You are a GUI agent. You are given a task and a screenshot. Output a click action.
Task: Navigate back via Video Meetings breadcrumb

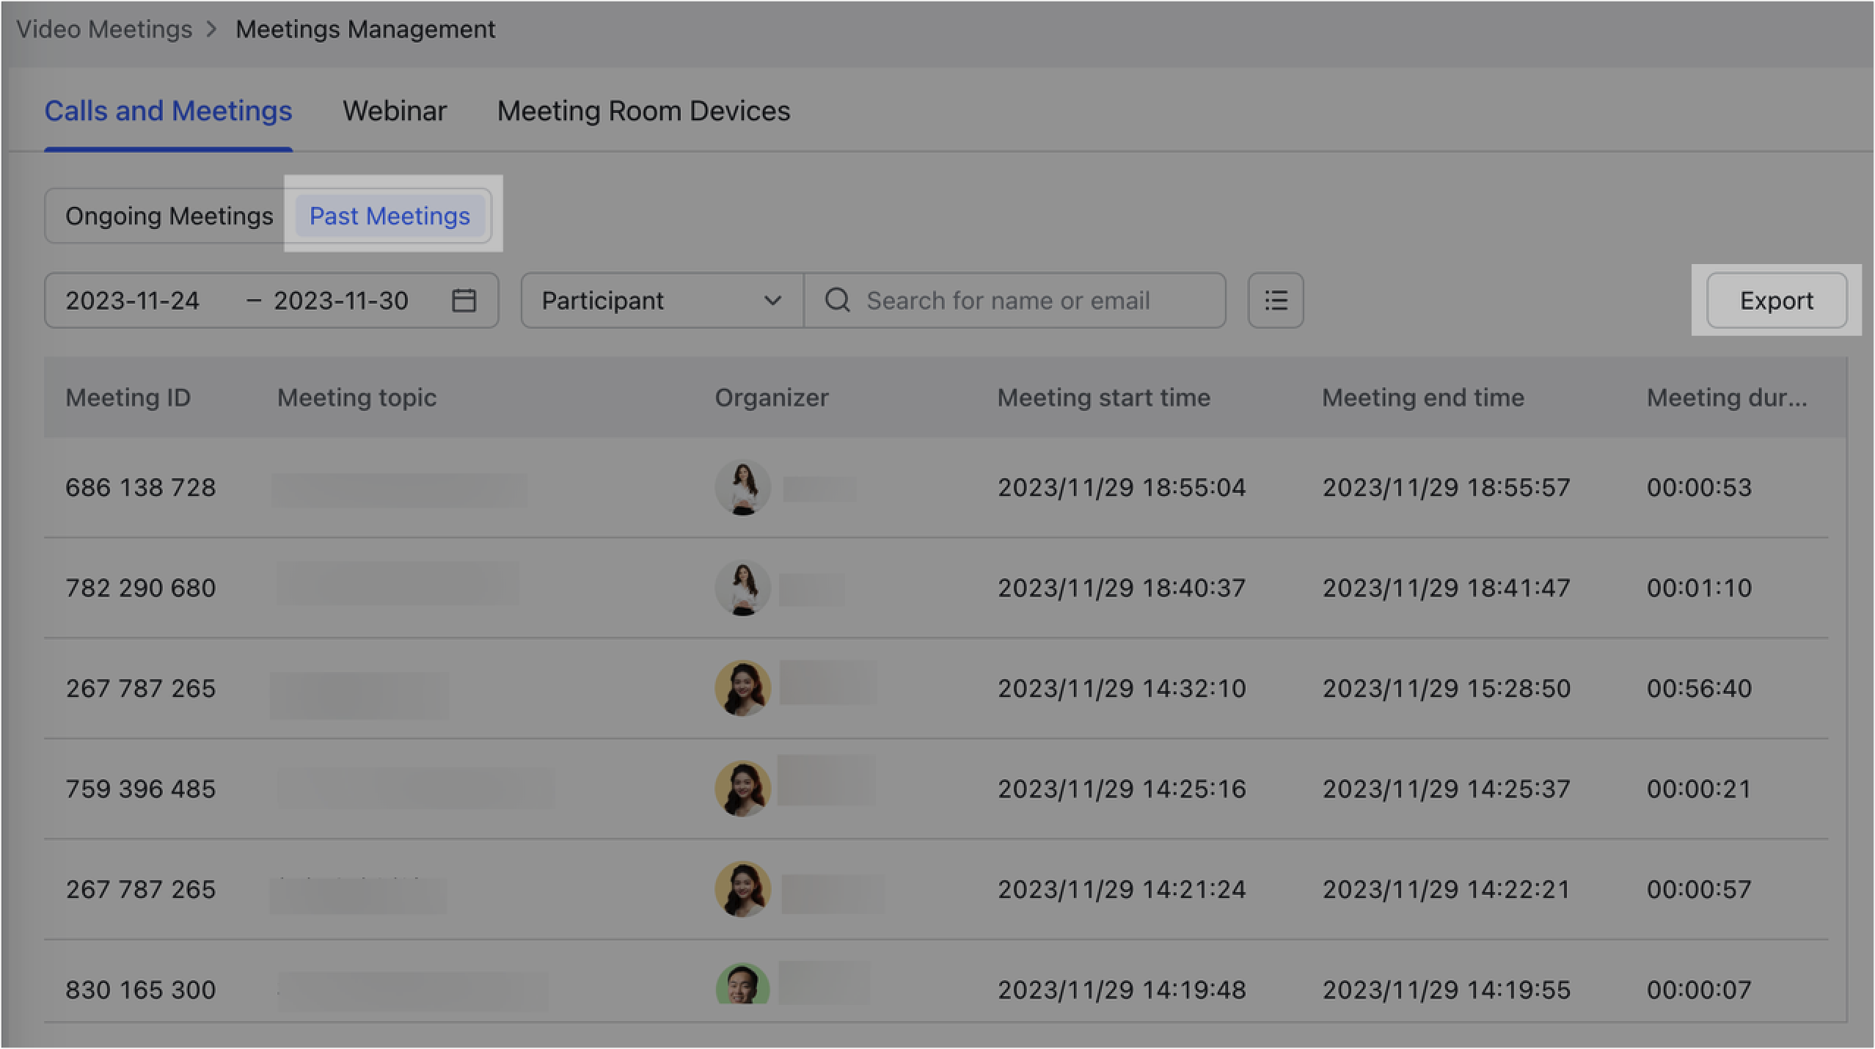coord(105,29)
